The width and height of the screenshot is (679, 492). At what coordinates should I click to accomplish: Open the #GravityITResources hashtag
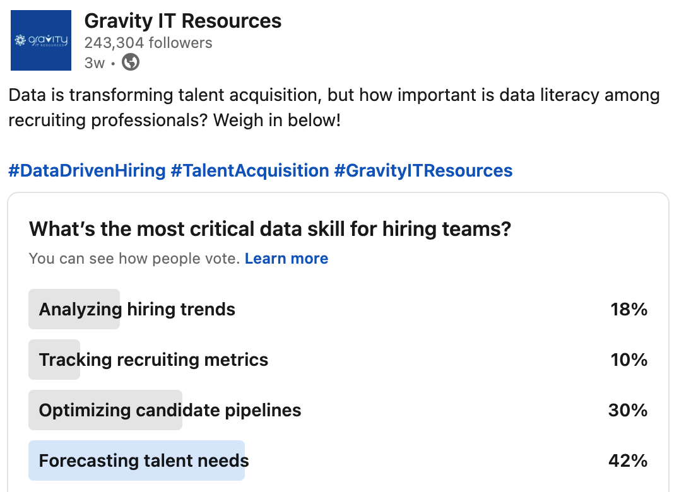tap(423, 170)
